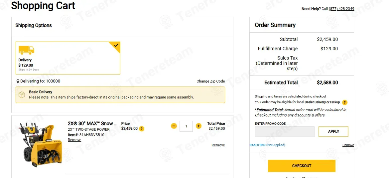Viewport: 389px width, 178px height.
Task: Remove item link under Item# 31AH8DVSB10
Action: pyautogui.click(x=74, y=140)
